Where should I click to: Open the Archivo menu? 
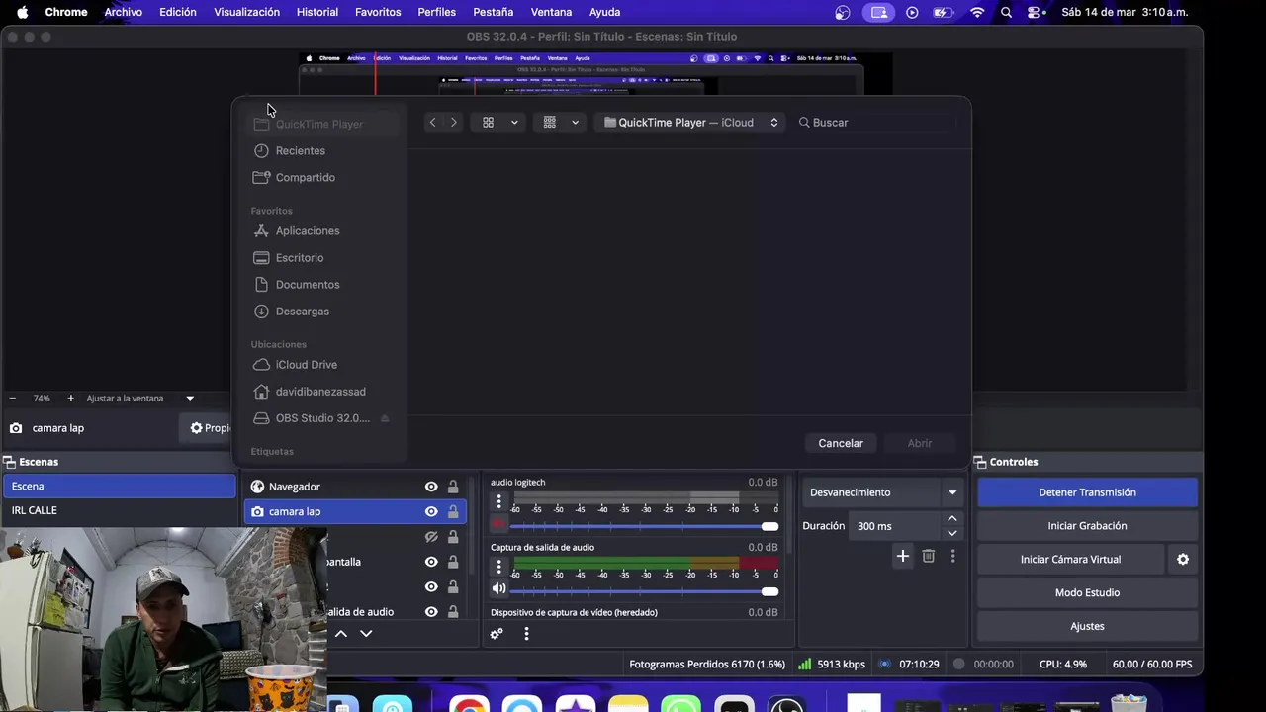(124, 12)
